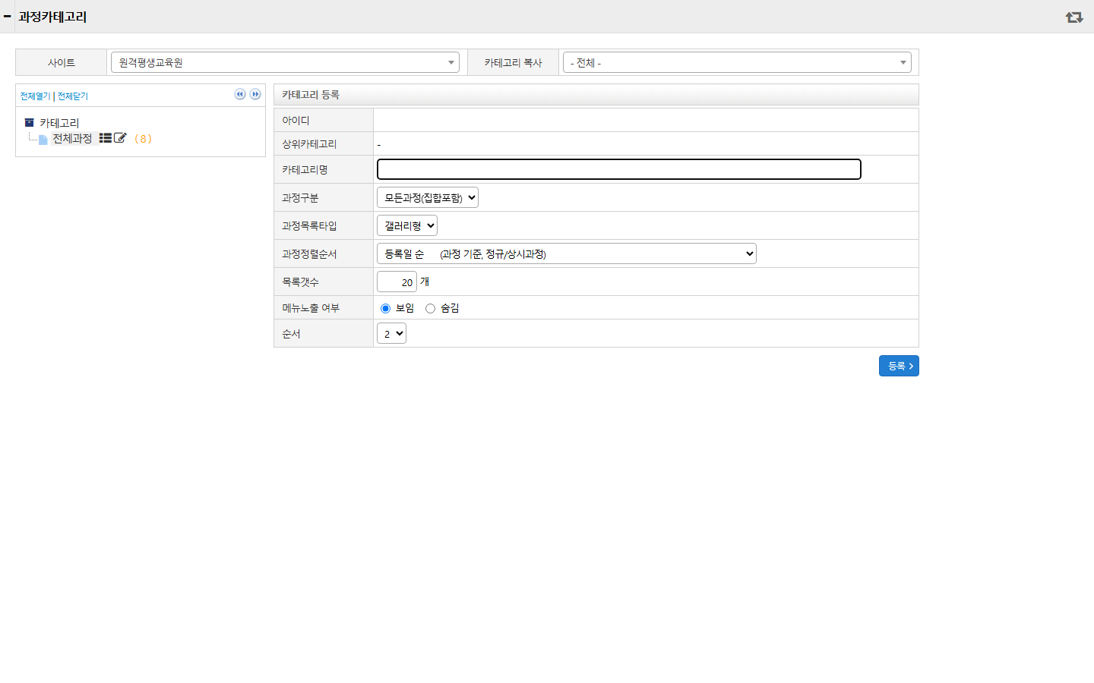Viewport: 1094px width, 683px height.
Task: Click the edit pencil icon next to 전체과정
Action: pos(120,138)
